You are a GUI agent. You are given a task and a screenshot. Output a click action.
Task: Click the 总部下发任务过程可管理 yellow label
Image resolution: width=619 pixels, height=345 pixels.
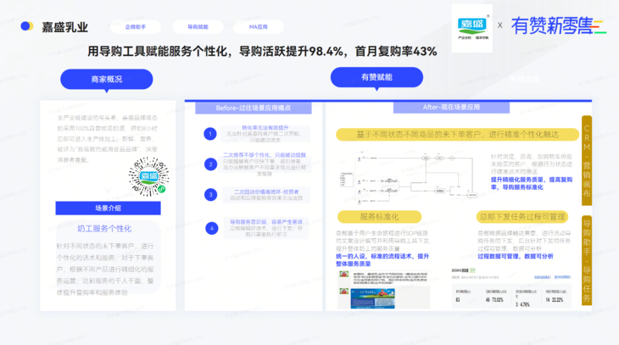pyautogui.click(x=522, y=217)
